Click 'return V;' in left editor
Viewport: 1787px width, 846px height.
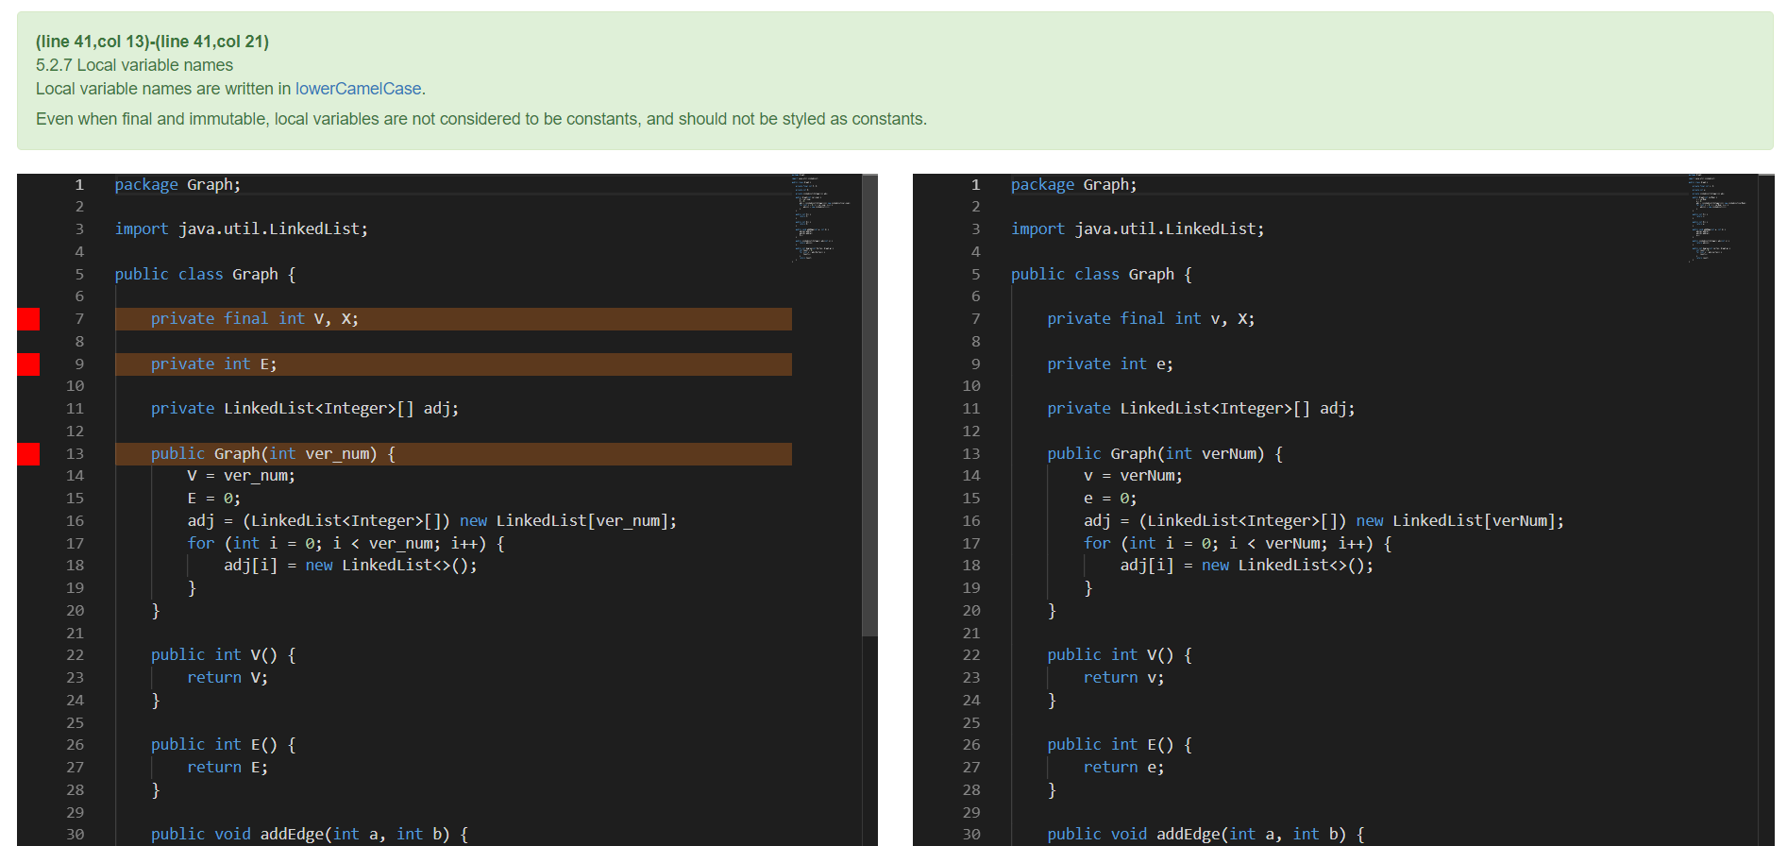228,678
